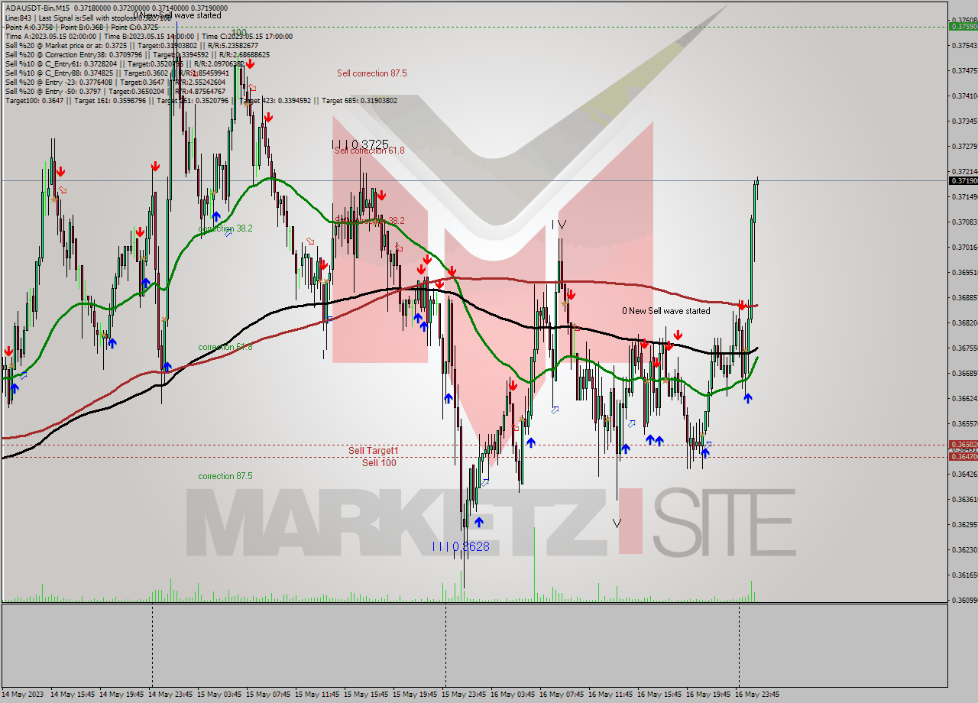The width and height of the screenshot is (978, 703).
Task: Click '15 May 23:45' on time axis
Action: (464, 695)
